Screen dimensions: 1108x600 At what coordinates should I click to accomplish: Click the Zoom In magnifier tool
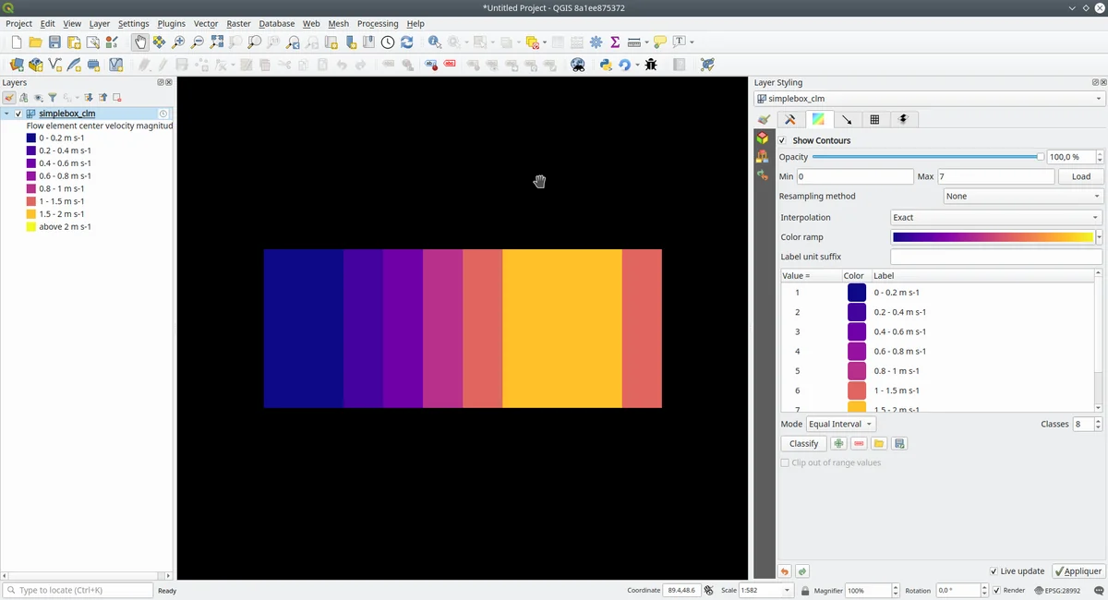coord(178,42)
